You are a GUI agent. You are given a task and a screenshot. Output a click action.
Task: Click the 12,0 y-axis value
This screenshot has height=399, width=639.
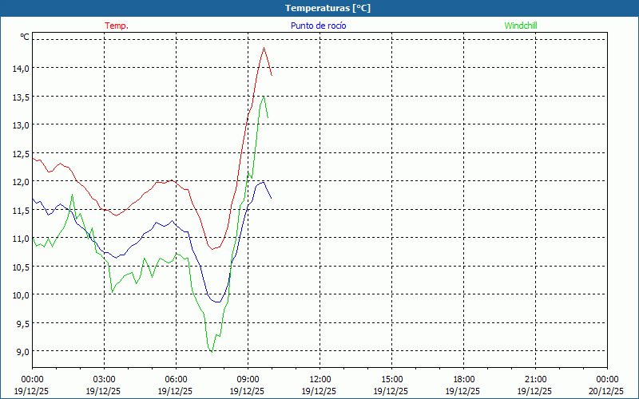coord(21,182)
